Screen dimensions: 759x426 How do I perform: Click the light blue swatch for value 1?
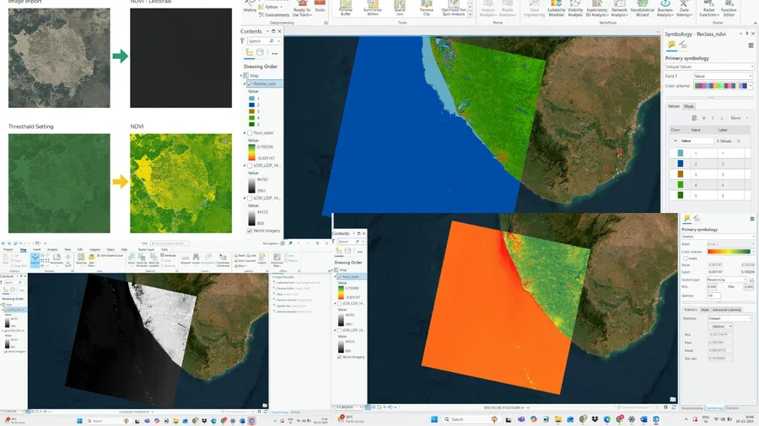point(680,153)
